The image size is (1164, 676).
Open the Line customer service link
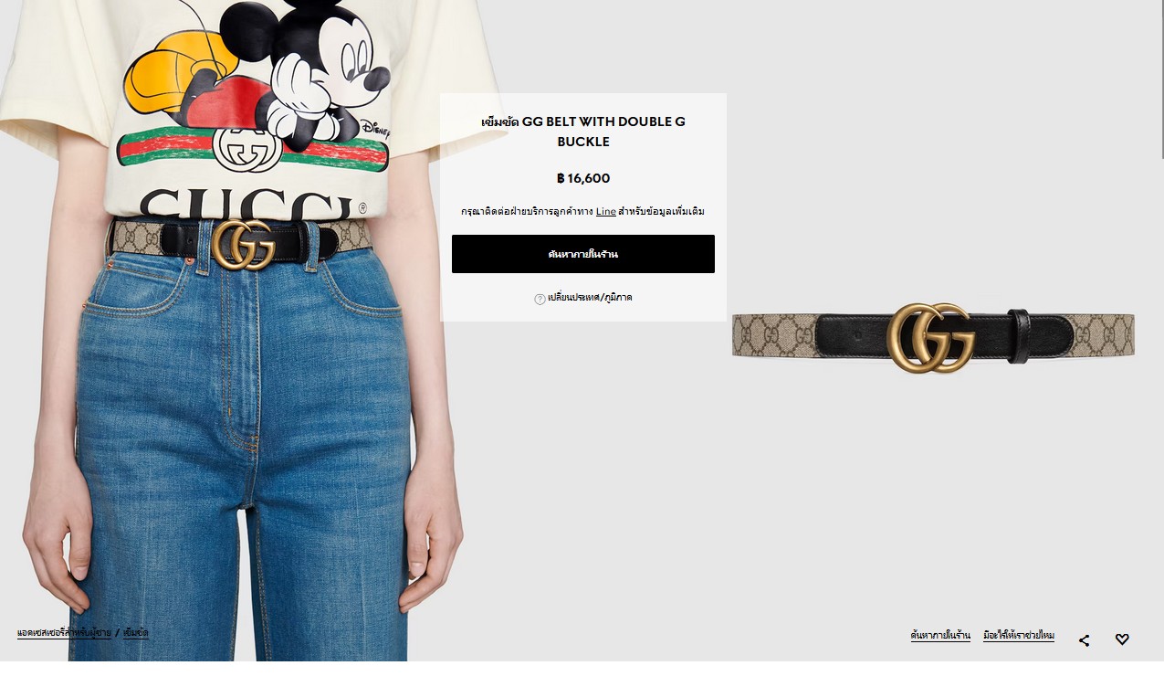pos(606,212)
